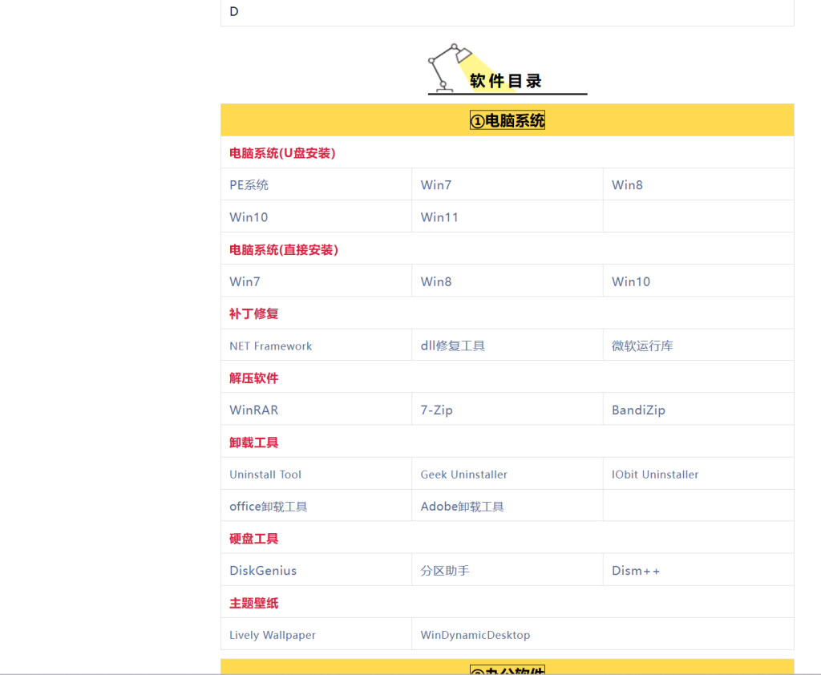
Task: Click the 分区助手 link
Action: [x=445, y=571]
